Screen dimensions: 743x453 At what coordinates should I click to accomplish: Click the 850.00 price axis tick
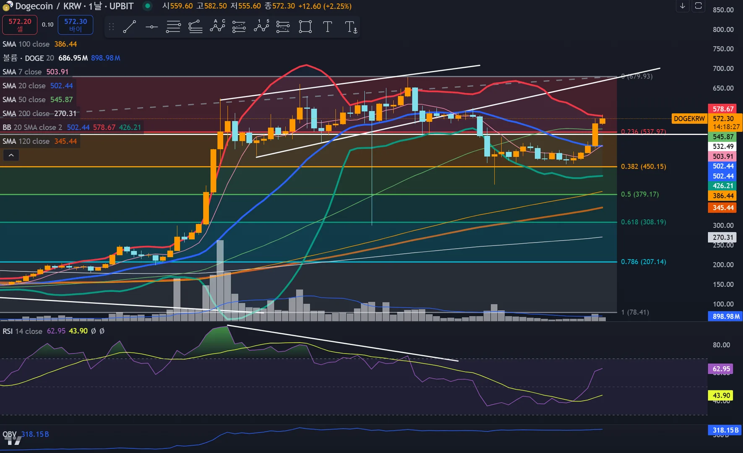723,10
